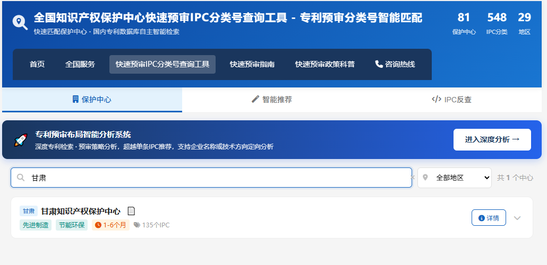Click the document icon beside 甘肃知识产权保护中心

pos(131,211)
